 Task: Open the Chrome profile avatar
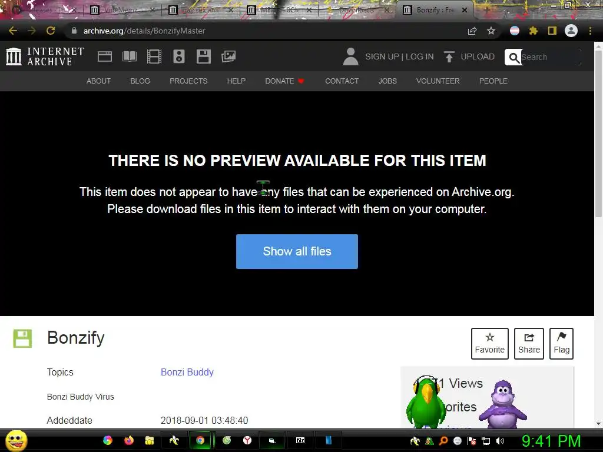tap(571, 31)
